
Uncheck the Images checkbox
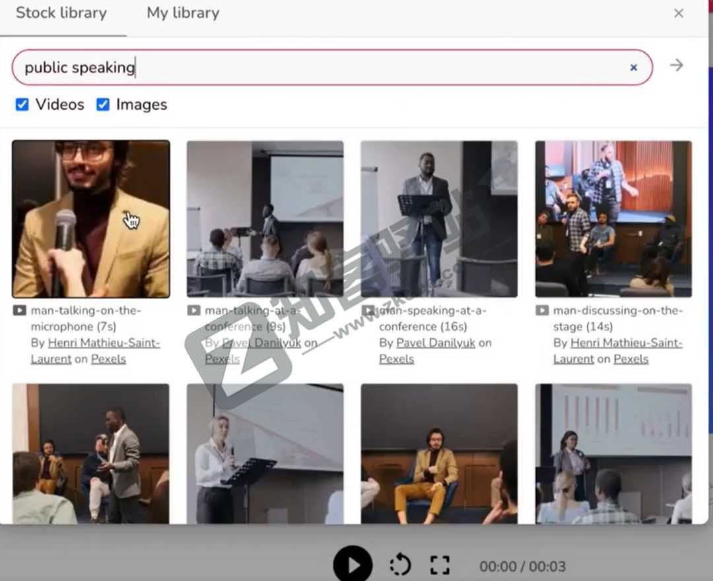(103, 104)
